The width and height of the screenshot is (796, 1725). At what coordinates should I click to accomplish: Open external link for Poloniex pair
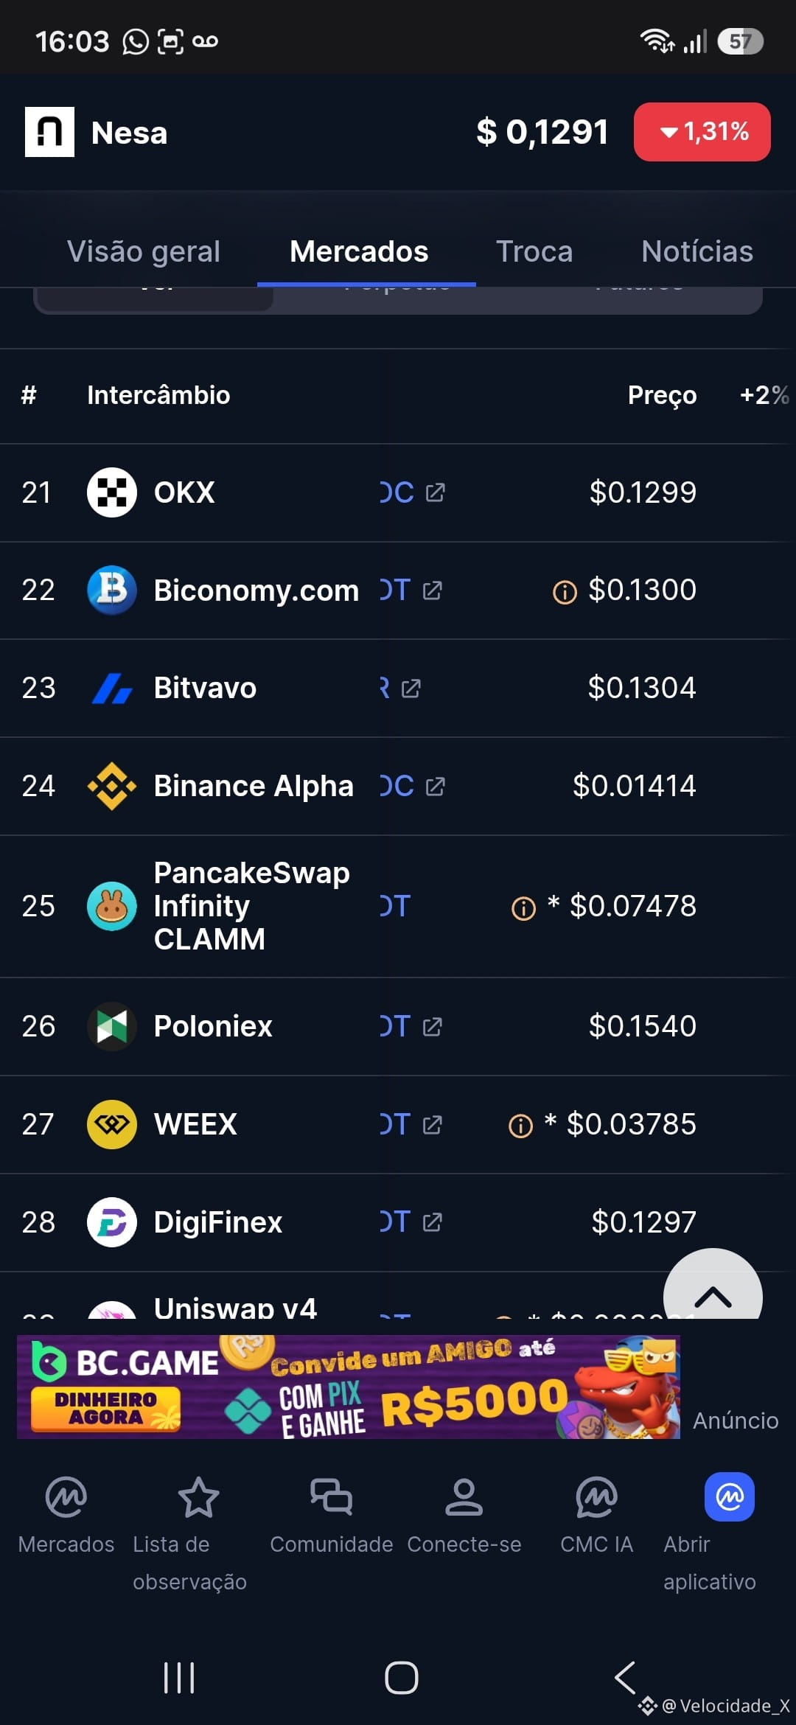click(x=433, y=1027)
